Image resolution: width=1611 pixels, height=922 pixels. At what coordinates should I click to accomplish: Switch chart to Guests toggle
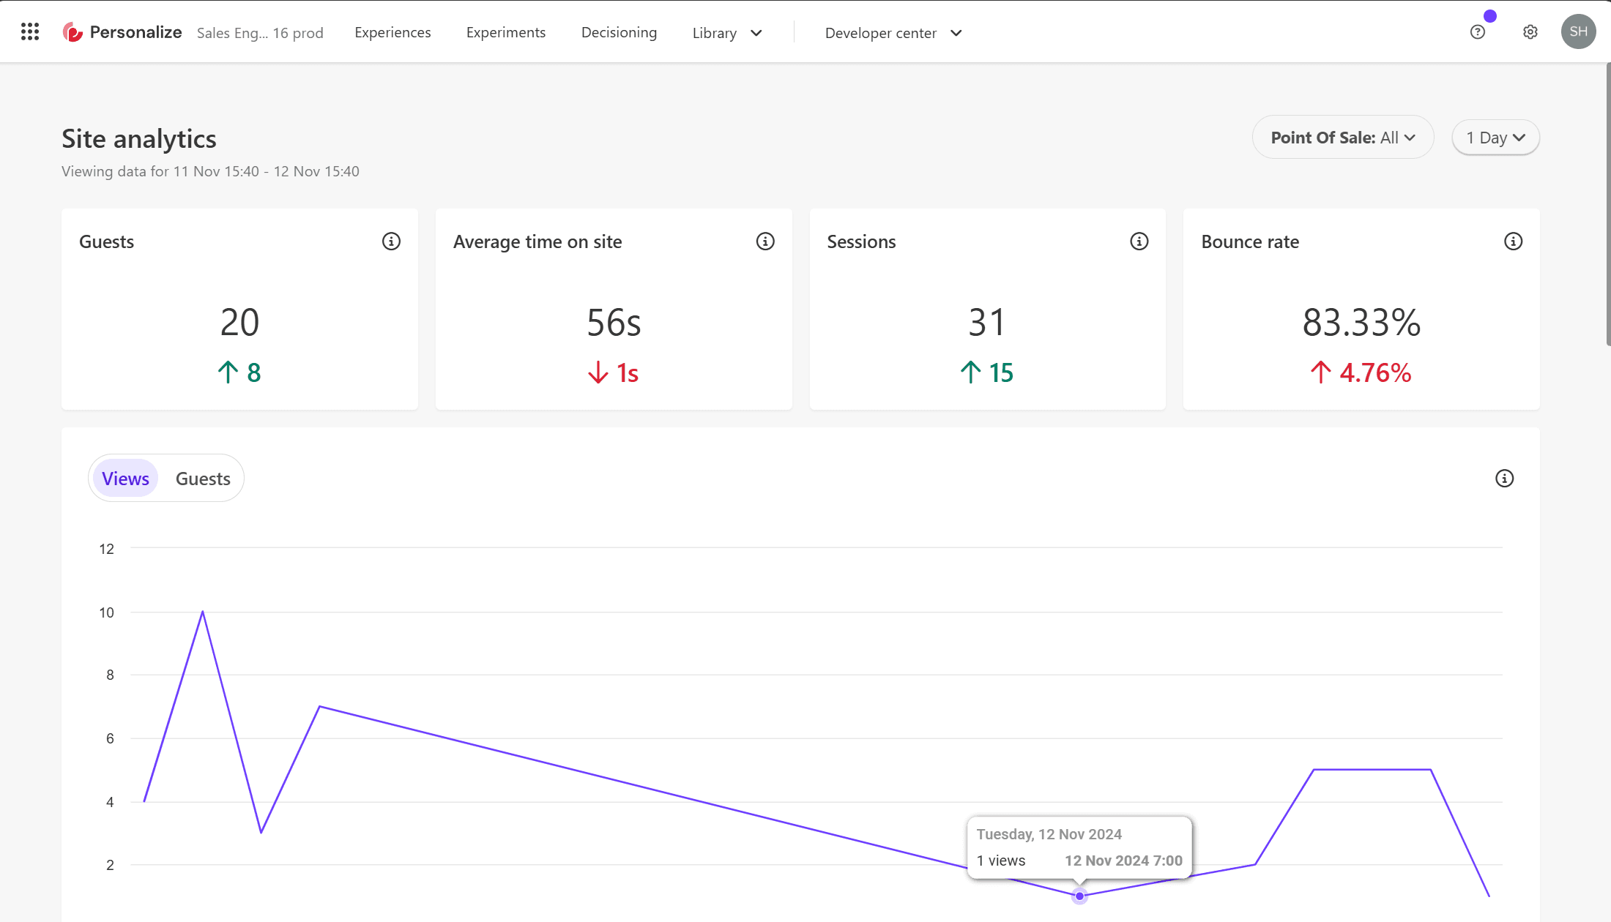[x=203, y=479]
